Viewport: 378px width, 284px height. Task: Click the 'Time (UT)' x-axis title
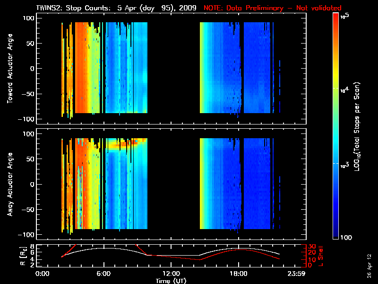[x=171, y=280]
